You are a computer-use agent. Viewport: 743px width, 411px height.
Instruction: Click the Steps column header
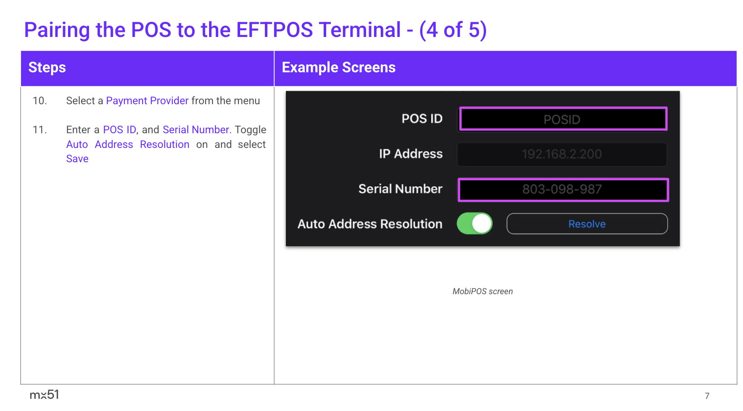(x=47, y=68)
